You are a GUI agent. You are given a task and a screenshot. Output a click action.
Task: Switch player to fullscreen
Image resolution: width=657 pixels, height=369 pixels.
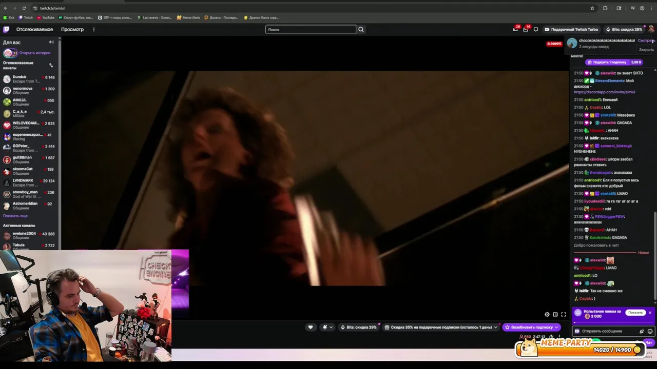[564, 314]
